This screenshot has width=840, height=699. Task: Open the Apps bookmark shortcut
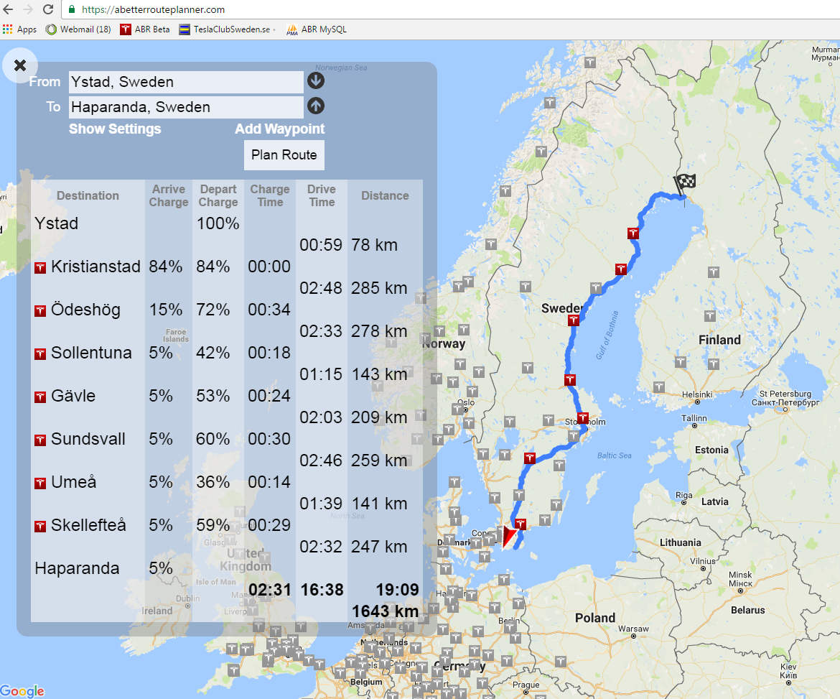(19, 29)
